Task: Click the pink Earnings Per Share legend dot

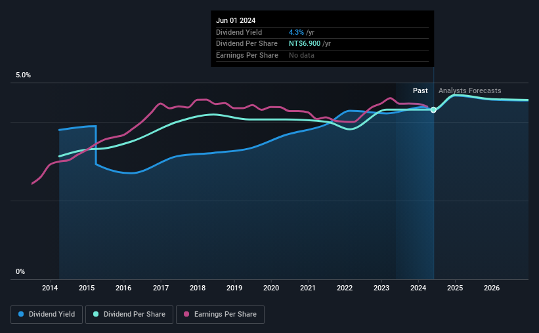Action: 186,314
